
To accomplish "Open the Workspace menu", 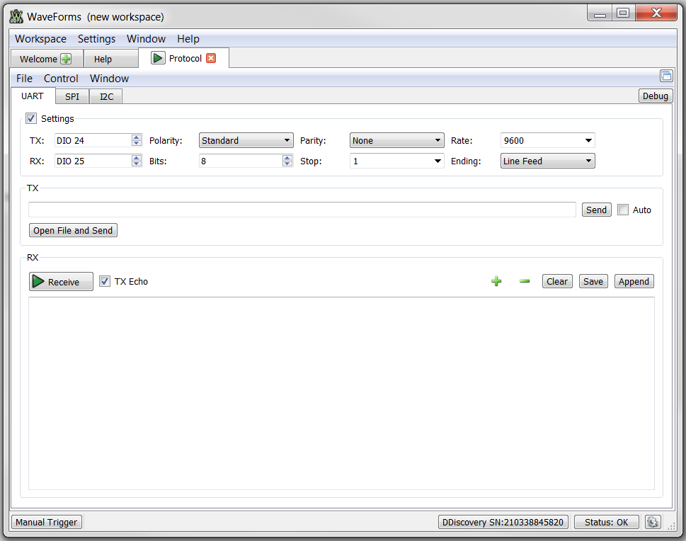I will (x=40, y=39).
